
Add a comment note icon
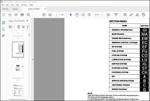point(125,15)
